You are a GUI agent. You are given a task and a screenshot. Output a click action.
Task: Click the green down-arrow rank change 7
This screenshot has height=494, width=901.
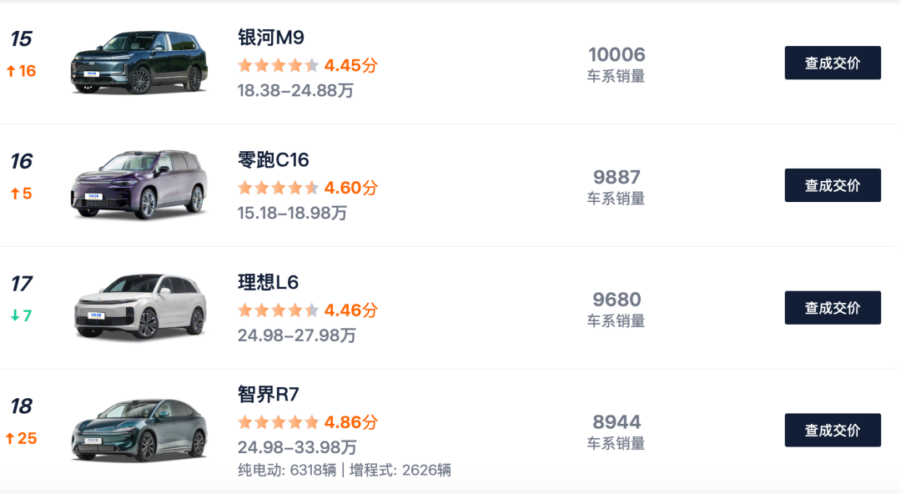point(22,316)
